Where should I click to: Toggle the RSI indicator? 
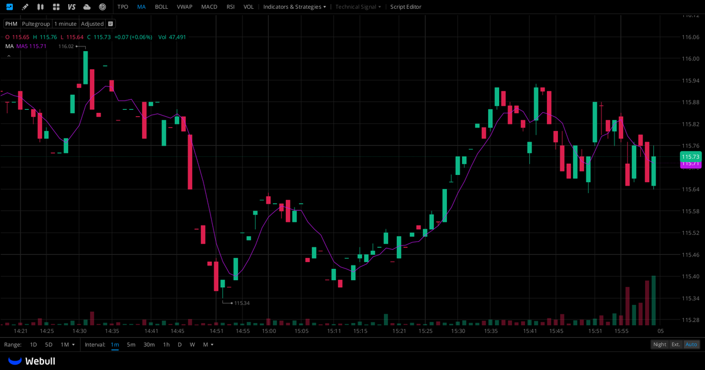click(x=230, y=6)
